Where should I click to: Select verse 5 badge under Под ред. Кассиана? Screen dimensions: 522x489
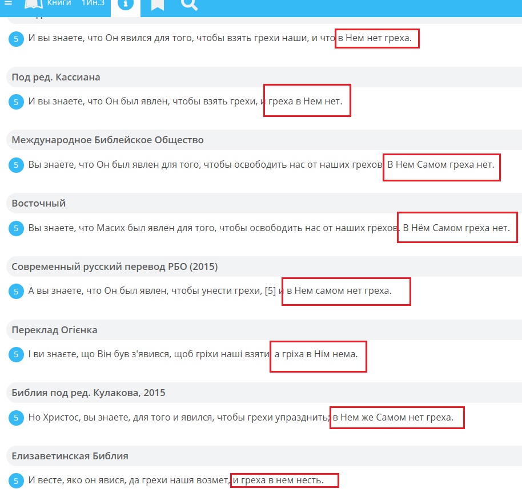(16, 102)
